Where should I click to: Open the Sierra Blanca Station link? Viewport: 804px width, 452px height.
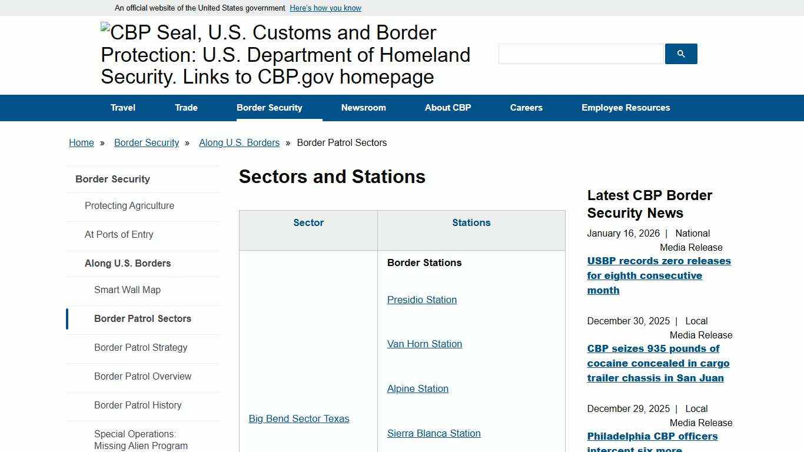(x=433, y=433)
